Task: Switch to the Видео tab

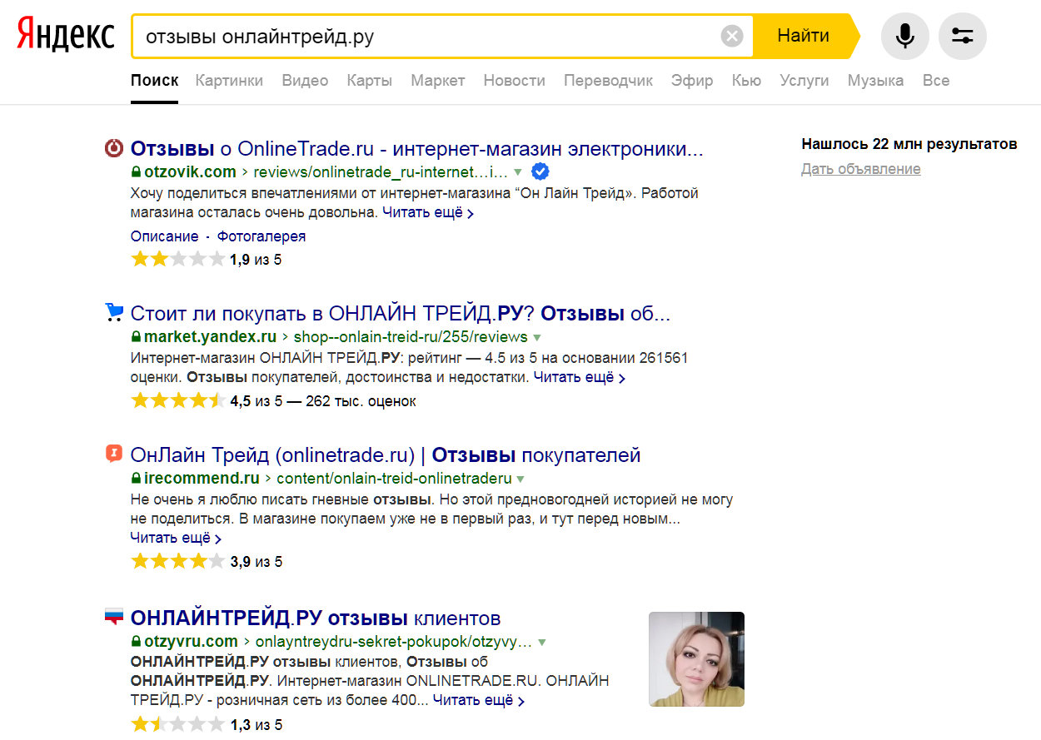Action: pos(305,81)
